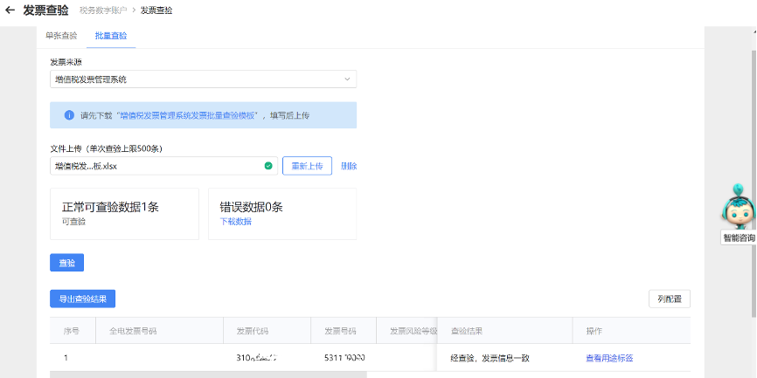
Task: Open the 列配置 column settings
Action: click(x=670, y=299)
